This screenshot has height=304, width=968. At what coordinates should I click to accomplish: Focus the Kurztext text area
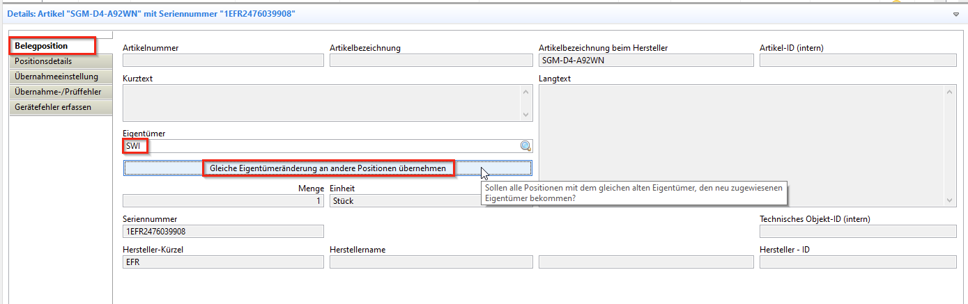[x=321, y=103]
